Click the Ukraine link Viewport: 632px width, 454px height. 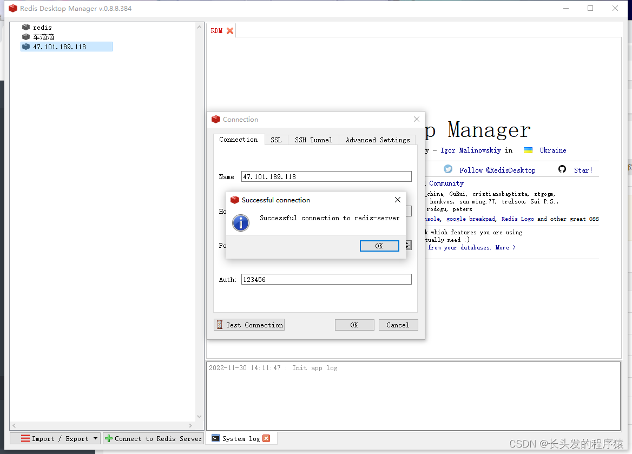tap(553, 150)
